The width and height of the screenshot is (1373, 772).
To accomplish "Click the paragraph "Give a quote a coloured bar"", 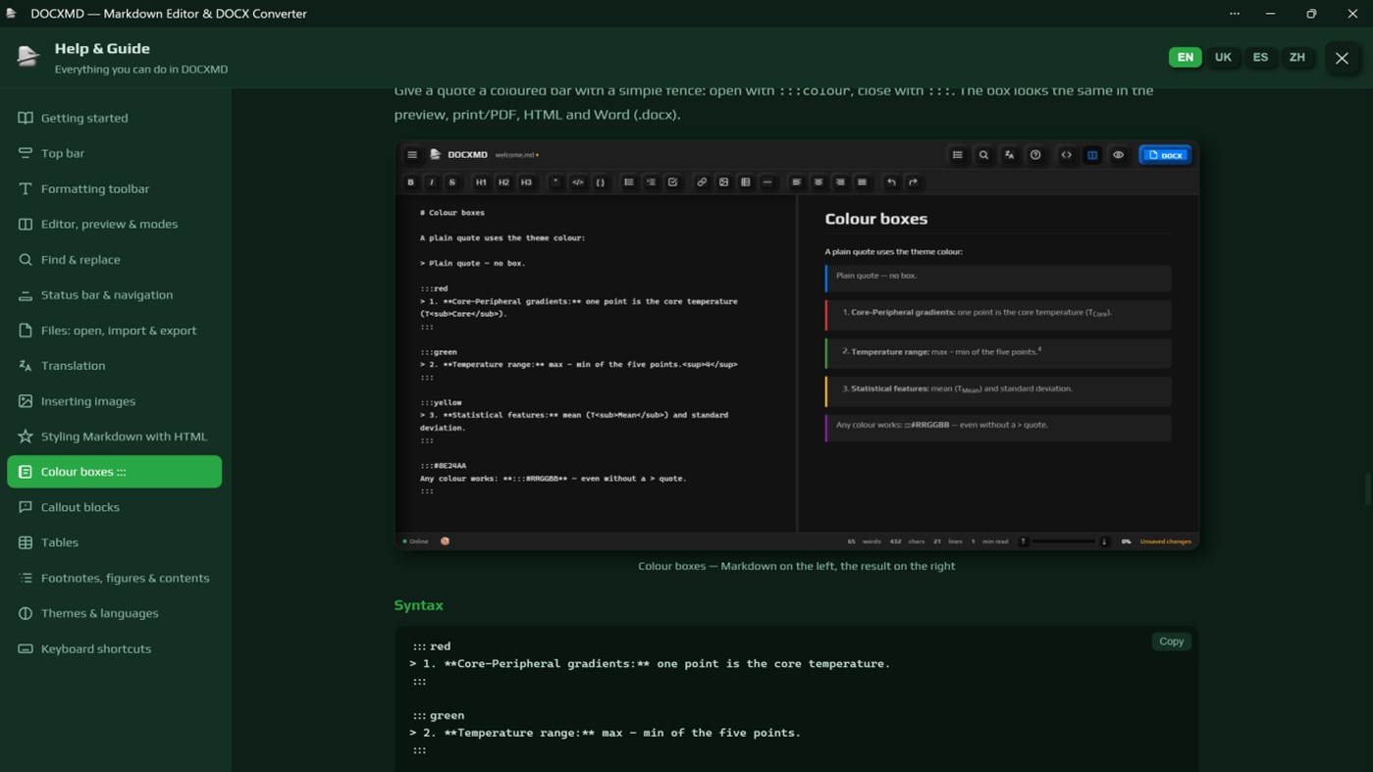I will point(773,102).
